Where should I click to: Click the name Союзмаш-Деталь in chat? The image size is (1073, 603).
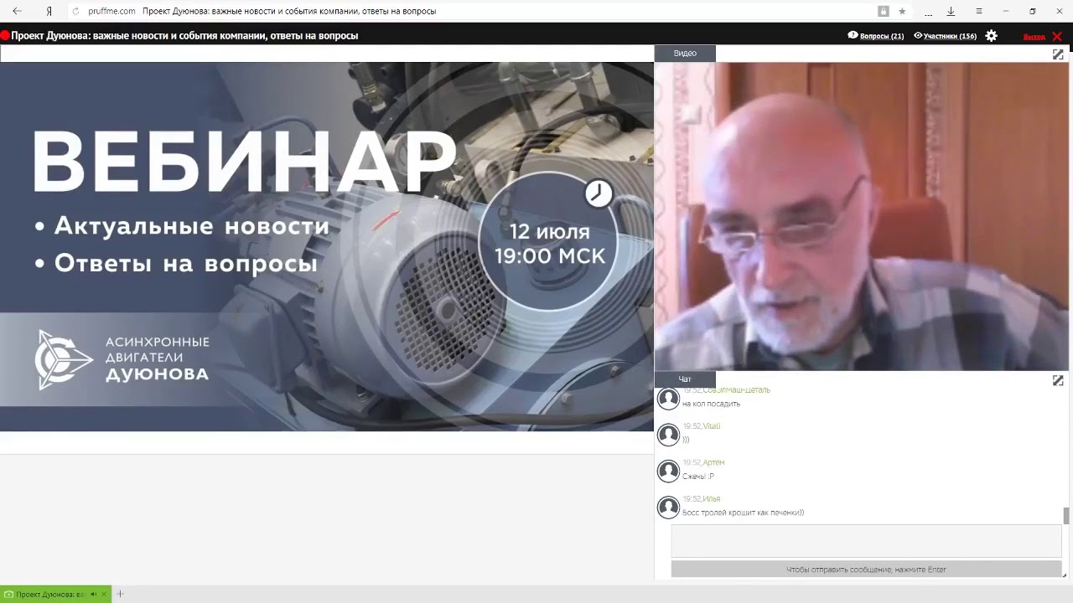(x=736, y=390)
